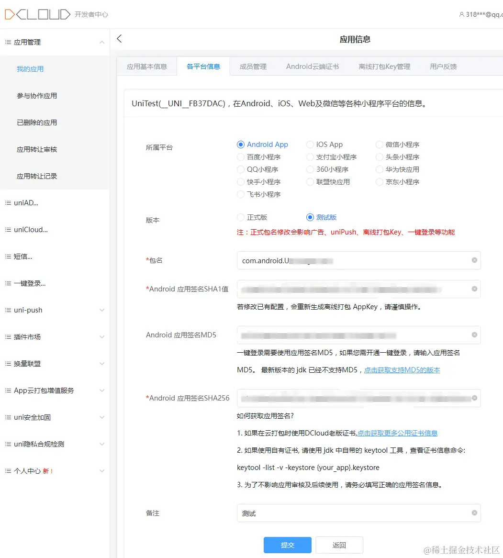Expand the uni安全加固 chevron
Viewport: 503px width, 558px height.
(102, 417)
